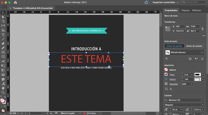Switch to the Páginas panel tab

pyautogui.click(x=186, y=10)
